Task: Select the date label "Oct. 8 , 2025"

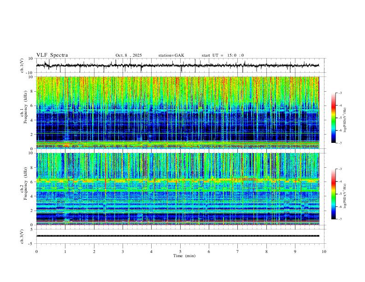Action: point(129,55)
